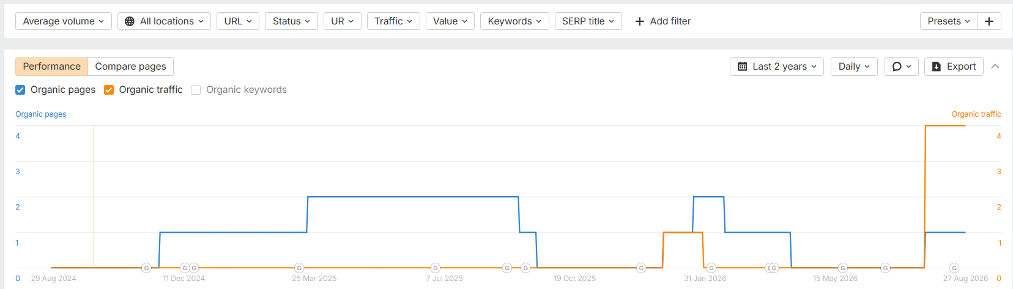Uncheck the Organic traffic checkbox

(x=109, y=90)
